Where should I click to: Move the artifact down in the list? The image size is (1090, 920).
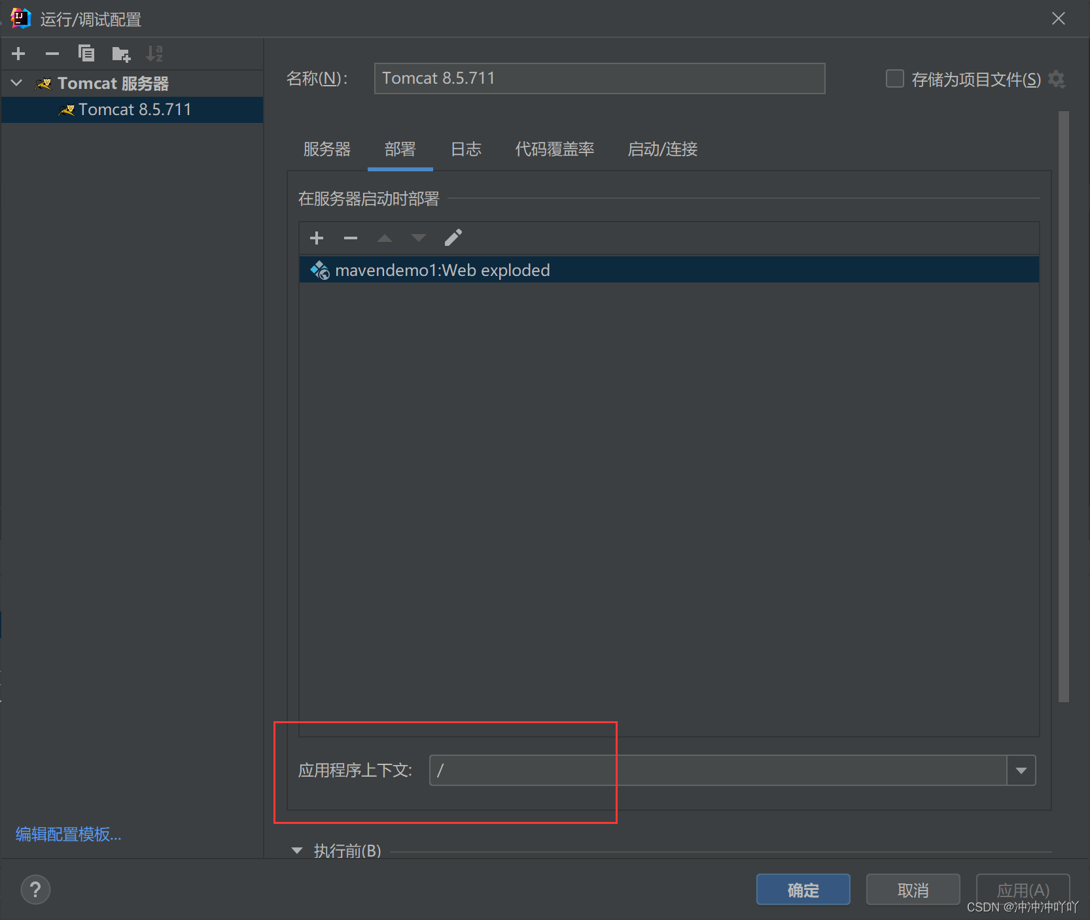click(x=419, y=238)
